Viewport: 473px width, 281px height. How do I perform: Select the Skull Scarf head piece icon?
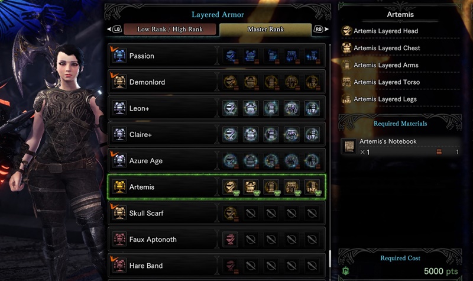pyautogui.click(x=230, y=213)
